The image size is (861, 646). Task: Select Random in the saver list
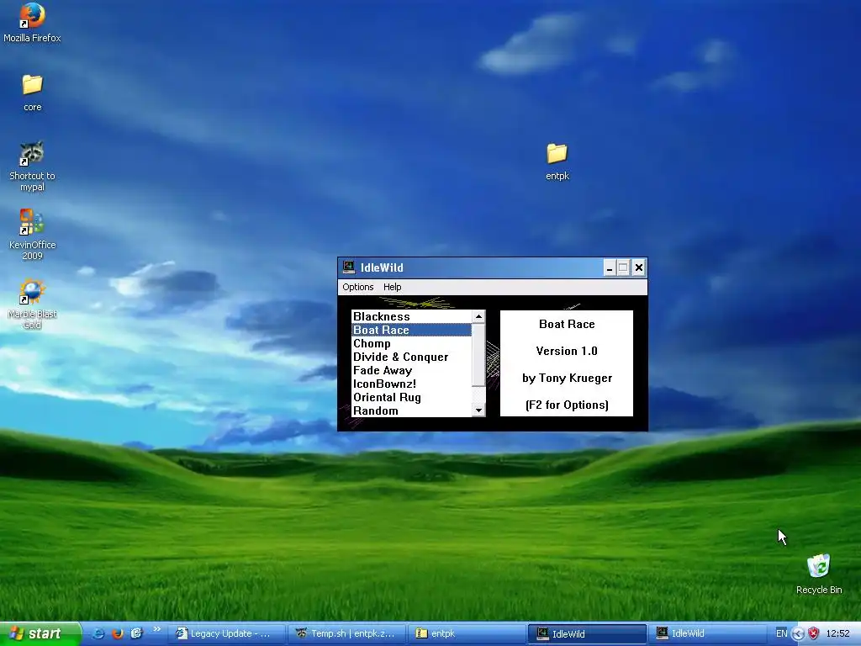click(x=411, y=410)
